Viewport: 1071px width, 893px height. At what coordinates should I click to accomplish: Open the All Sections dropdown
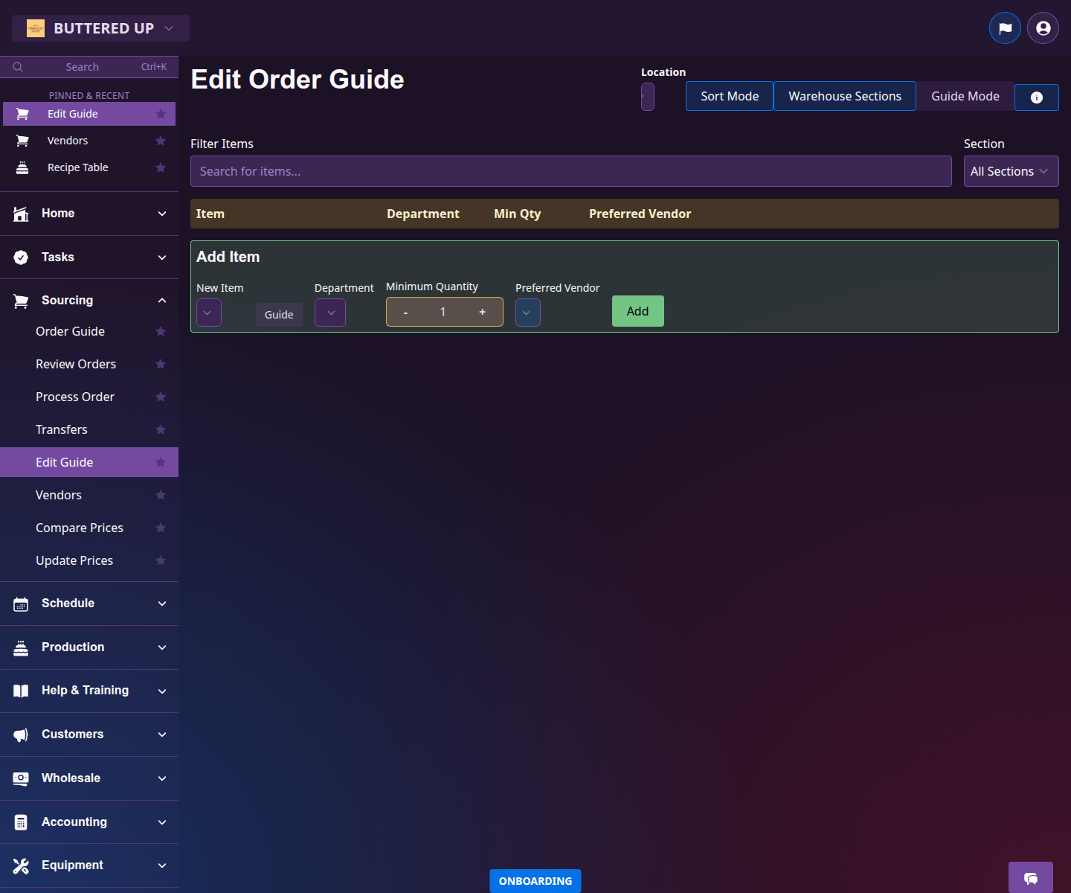1010,171
